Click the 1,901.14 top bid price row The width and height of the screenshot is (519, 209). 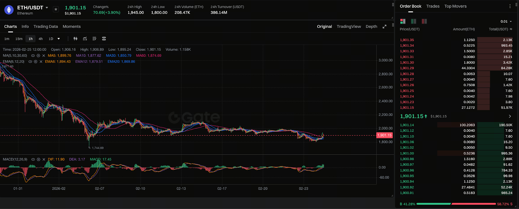coord(407,125)
